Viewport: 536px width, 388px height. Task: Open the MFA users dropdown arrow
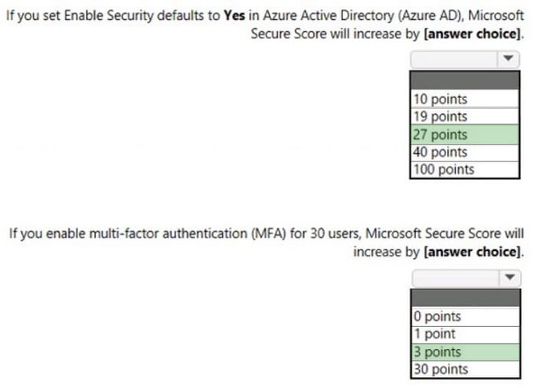click(x=510, y=278)
